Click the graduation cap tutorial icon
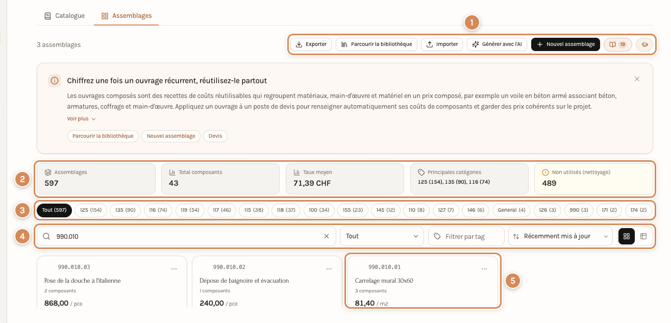 644,44
